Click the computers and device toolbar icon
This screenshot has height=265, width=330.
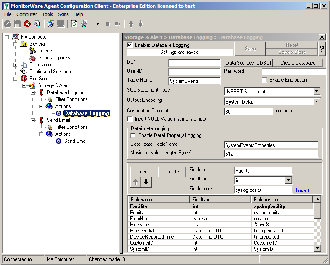click(84, 24)
